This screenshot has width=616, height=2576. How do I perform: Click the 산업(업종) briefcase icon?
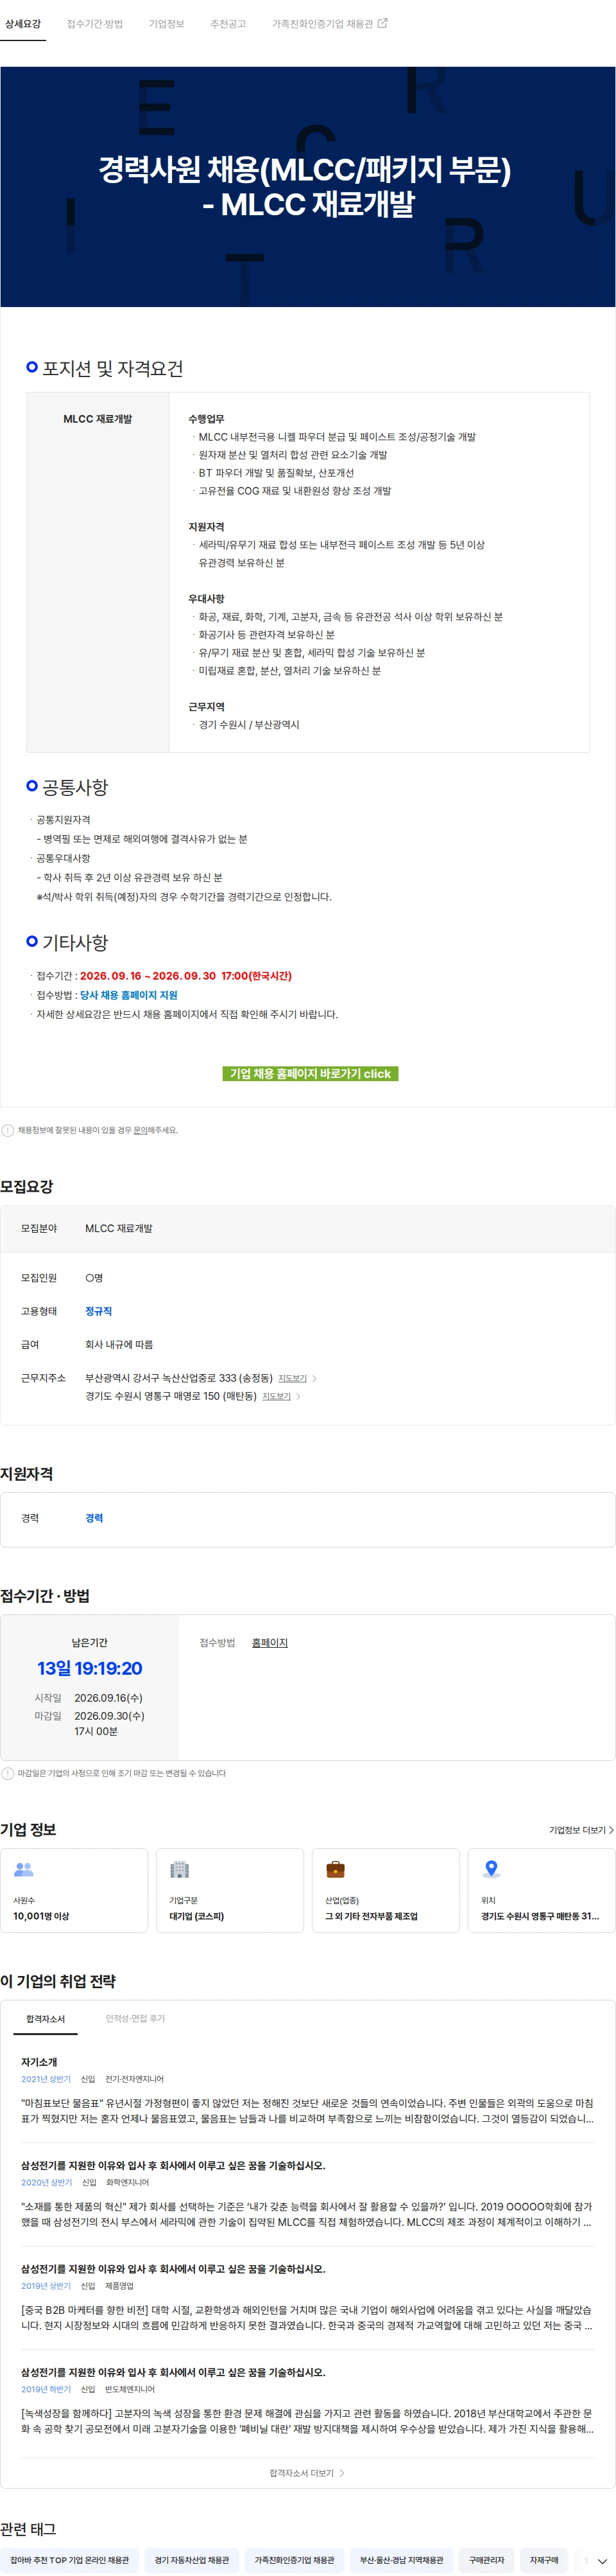(336, 1869)
